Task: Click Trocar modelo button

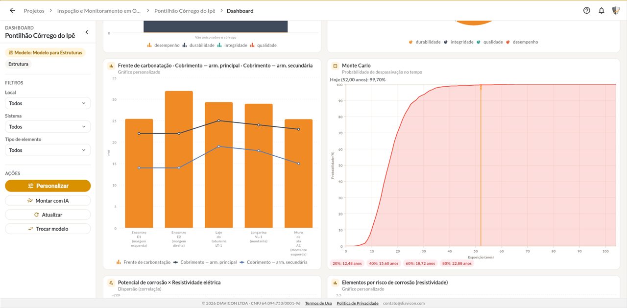Action: coord(48,229)
